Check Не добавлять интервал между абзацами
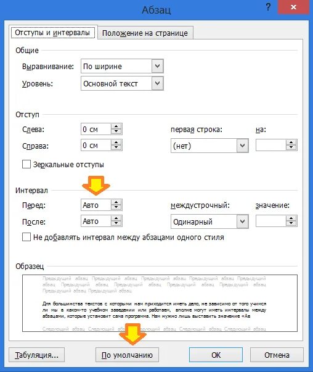The image size is (313, 372). pos(26,237)
